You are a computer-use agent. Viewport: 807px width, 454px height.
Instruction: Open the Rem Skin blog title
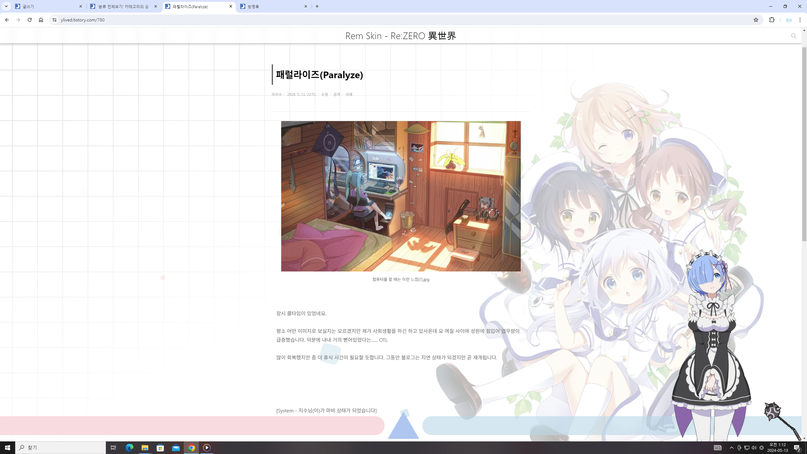pos(400,36)
